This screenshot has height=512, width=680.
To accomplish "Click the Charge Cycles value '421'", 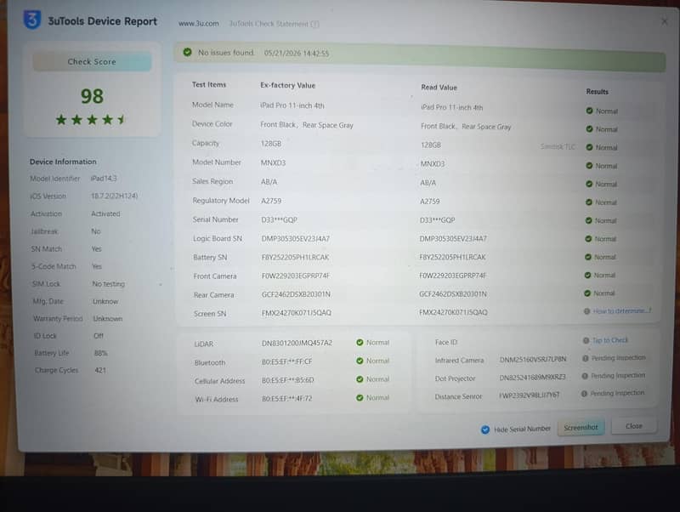I will tap(100, 370).
